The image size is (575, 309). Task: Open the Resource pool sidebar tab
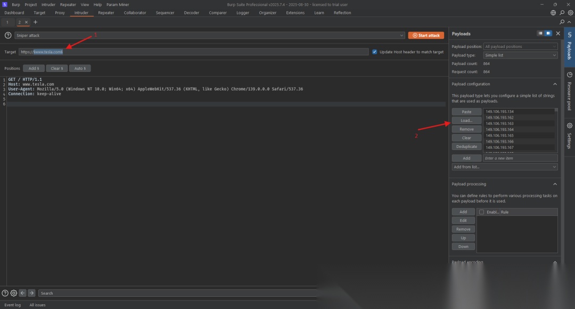pos(569,91)
